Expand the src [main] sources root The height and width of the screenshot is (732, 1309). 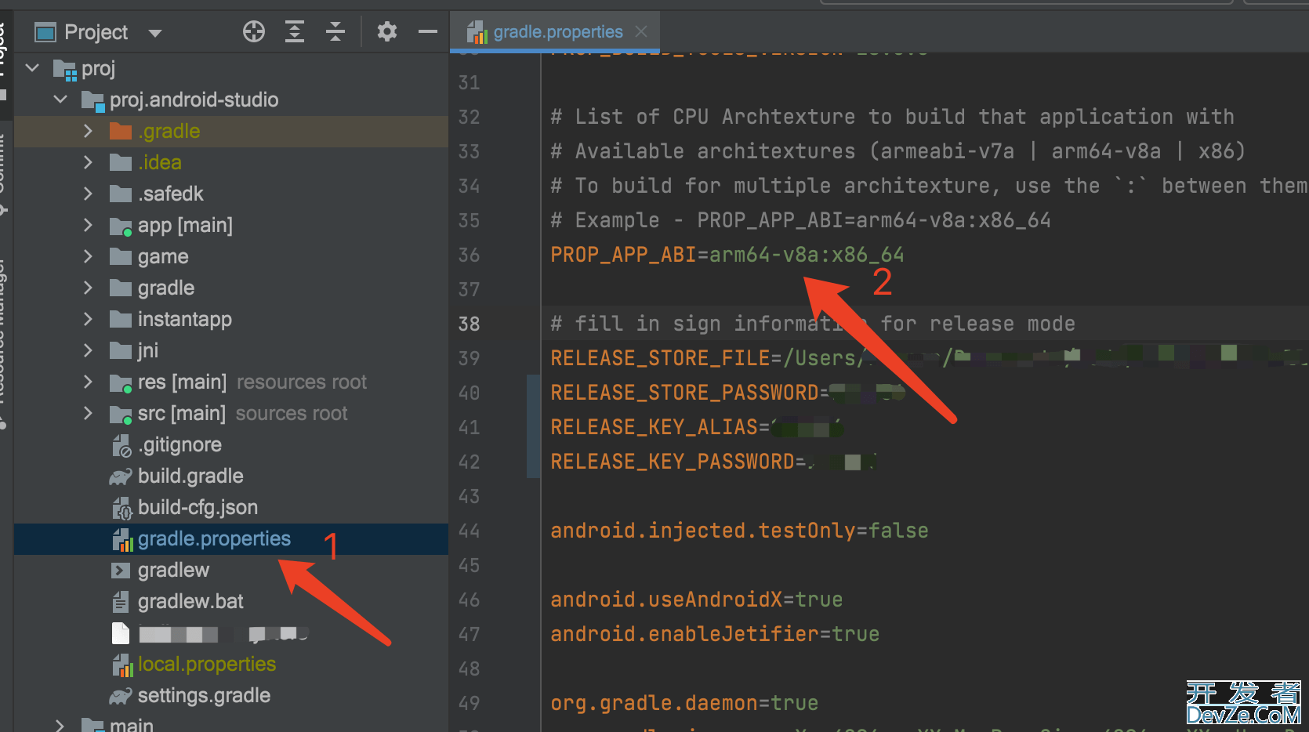(x=88, y=413)
